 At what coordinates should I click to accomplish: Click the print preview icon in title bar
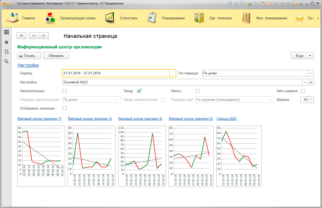click(x=242, y=4)
